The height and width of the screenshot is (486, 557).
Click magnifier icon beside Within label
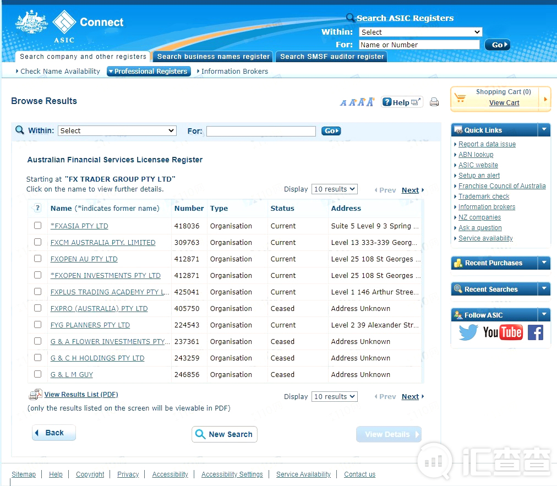19,130
